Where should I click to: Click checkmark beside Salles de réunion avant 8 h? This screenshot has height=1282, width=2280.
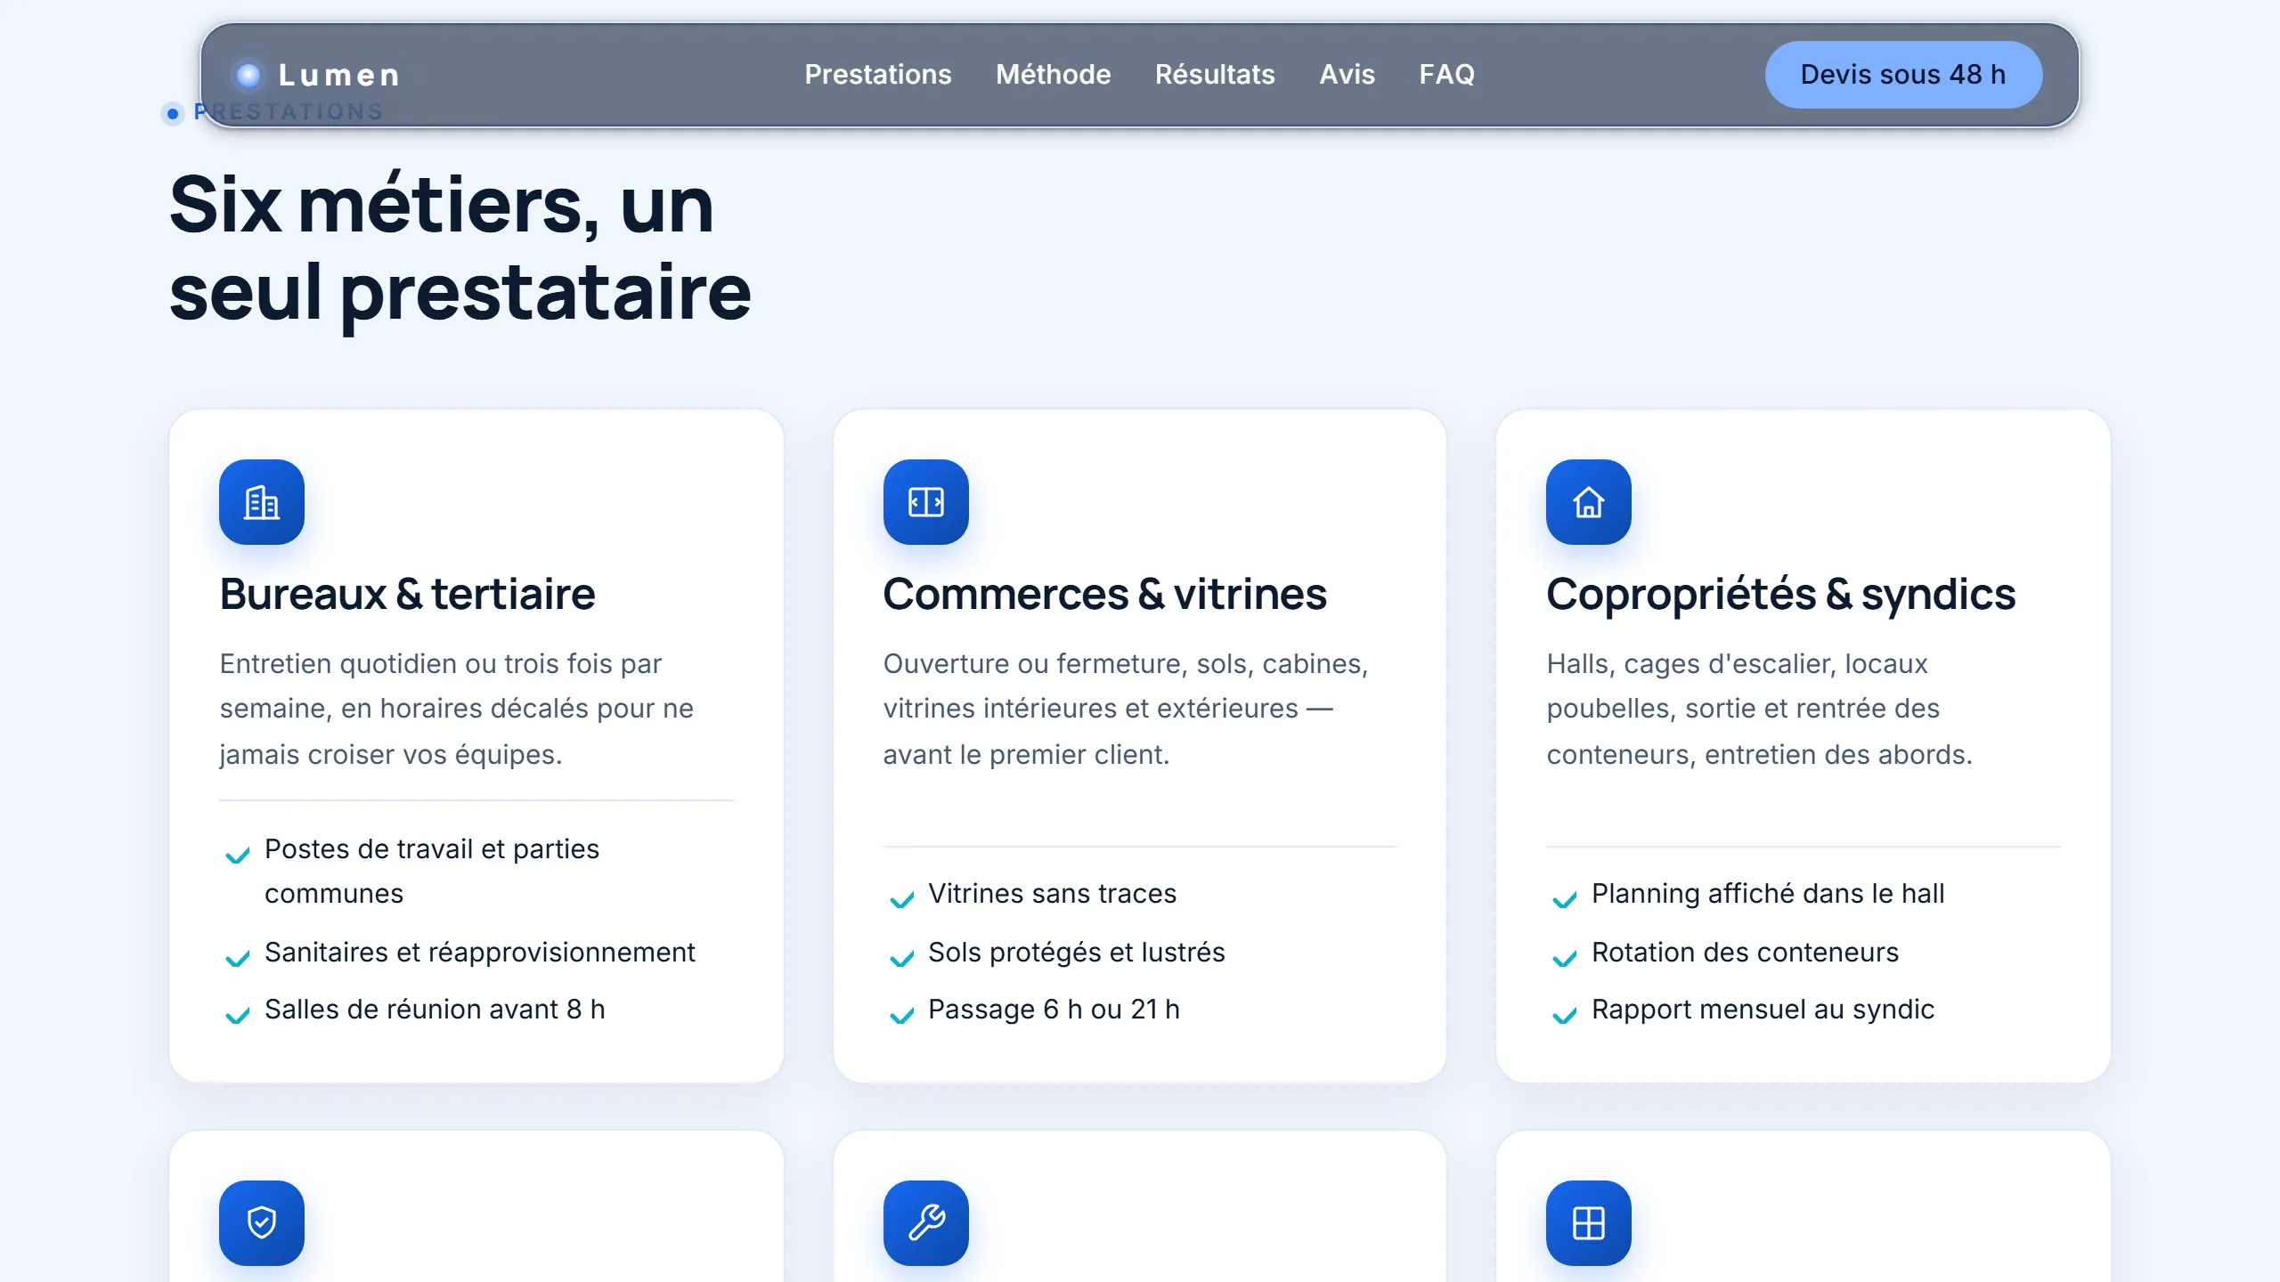[237, 1016]
